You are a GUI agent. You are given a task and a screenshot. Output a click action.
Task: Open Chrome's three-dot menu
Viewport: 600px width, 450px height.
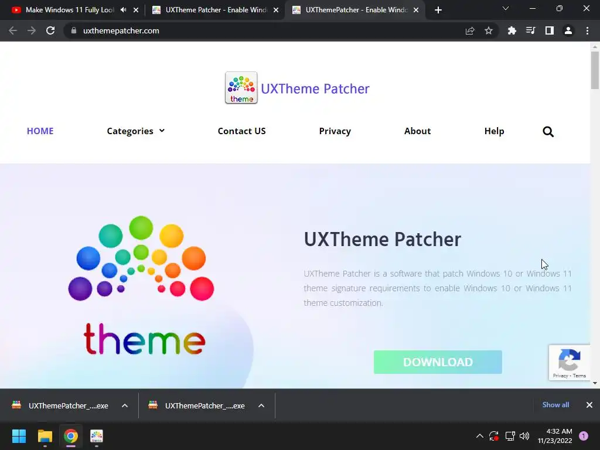tap(587, 30)
